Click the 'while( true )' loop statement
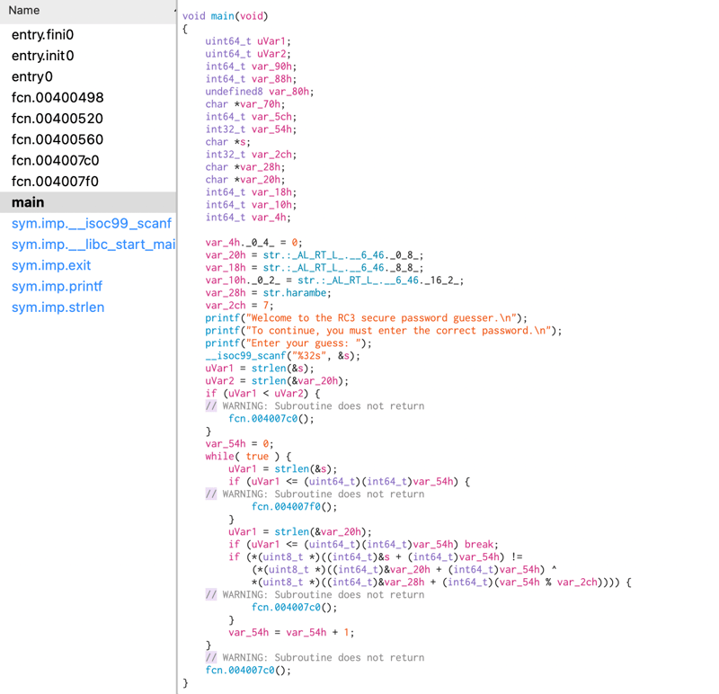 point(248,457)
